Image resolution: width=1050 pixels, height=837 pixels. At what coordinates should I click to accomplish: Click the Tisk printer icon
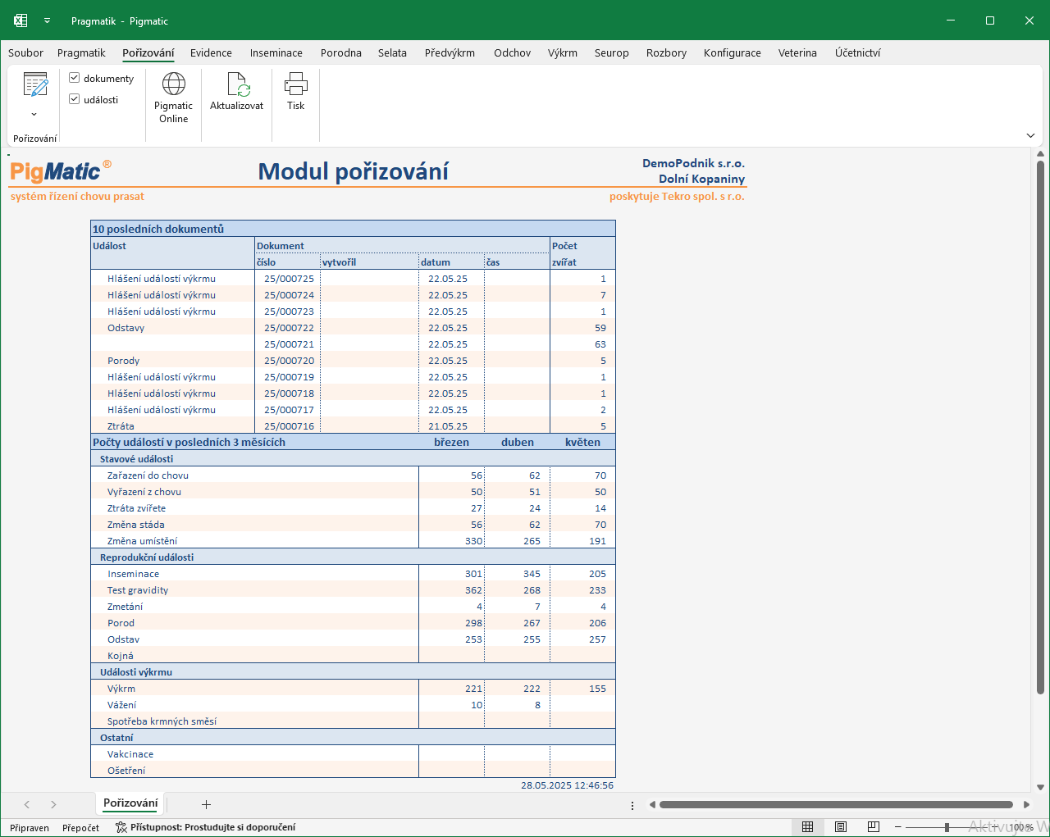[x=295, y=84]
